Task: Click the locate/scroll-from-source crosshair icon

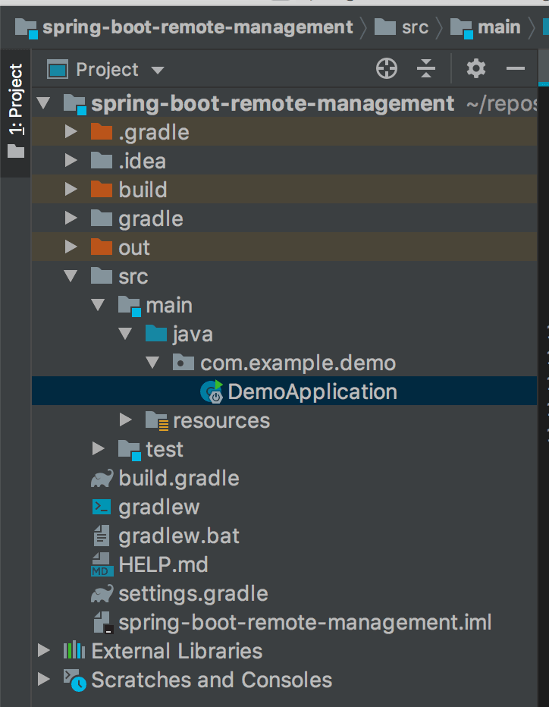Action: tap(386, 68)
